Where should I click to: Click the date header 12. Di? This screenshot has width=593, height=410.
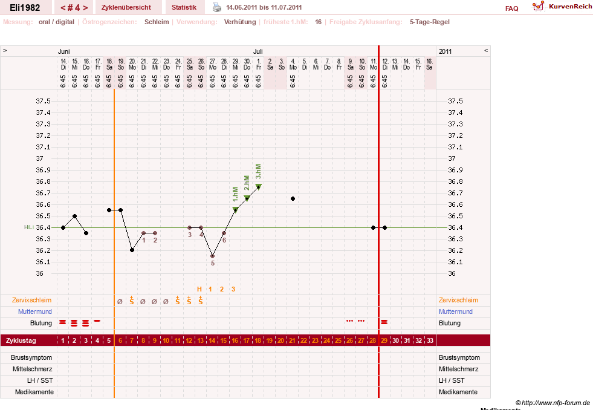384,64
